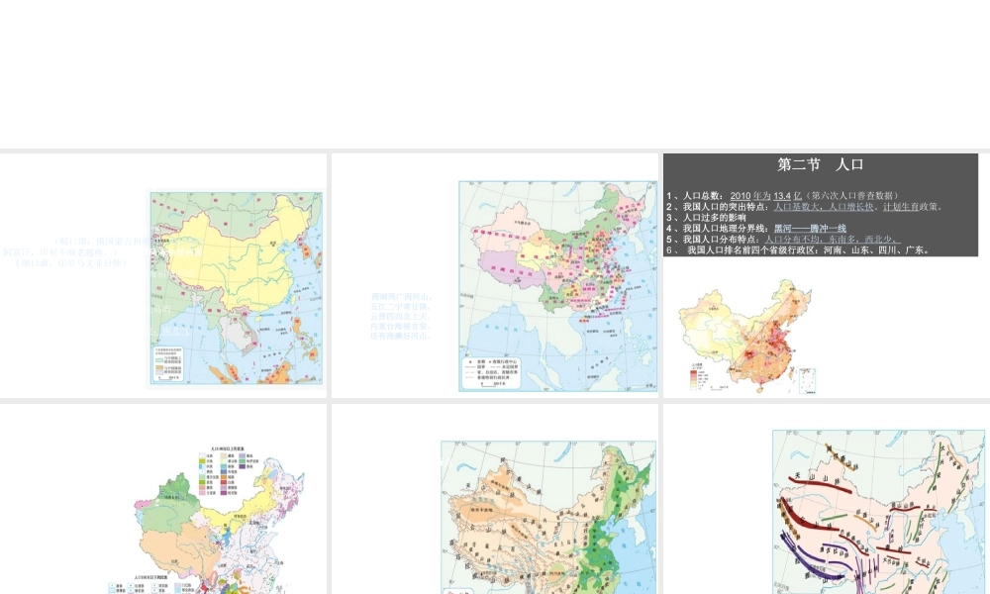Click the legend box of the neighboring countries map
Screen dimensions: 990x594
[x=168, y=364]
